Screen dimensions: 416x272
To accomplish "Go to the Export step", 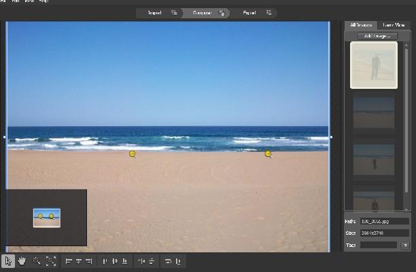I will [x=254, y=13].
